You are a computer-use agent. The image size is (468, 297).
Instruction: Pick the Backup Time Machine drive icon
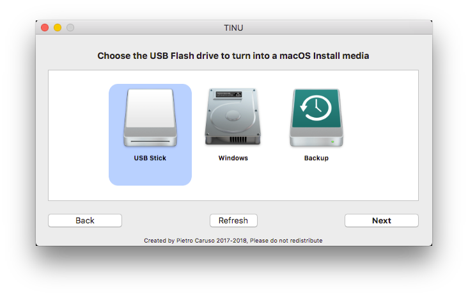click(x=316, y=117)
